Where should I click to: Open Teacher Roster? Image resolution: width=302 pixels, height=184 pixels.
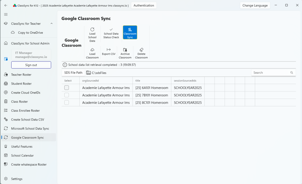point(21,75)
